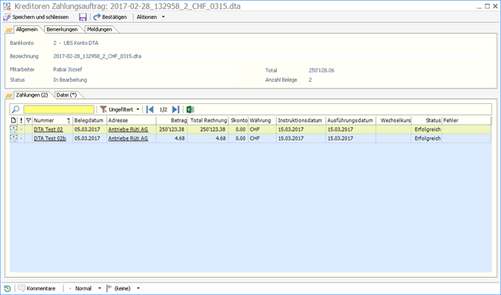This screenshot has height=295, width=501.
Task: Select the Zahlungen (2) tab
Action: tap(32, 95)
